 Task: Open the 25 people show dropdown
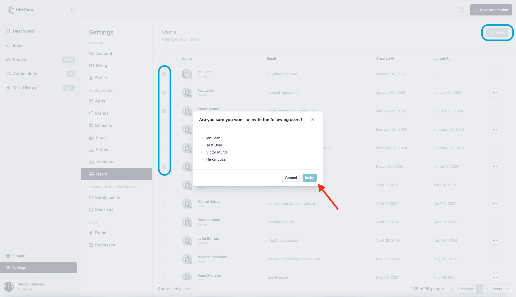(185, 289)
